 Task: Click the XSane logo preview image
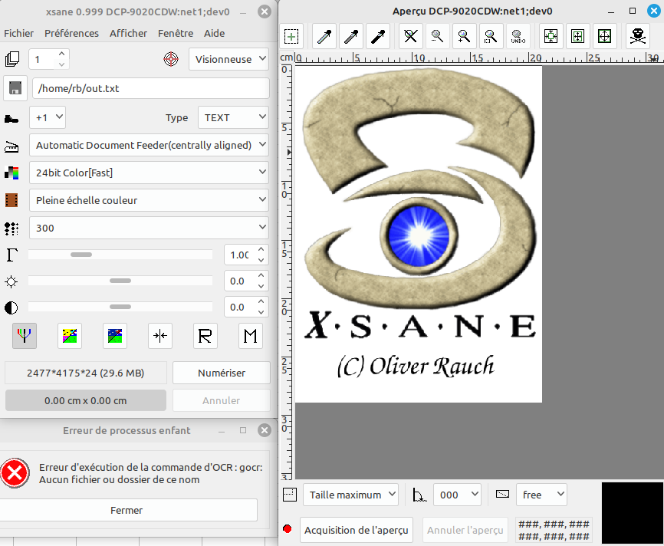419,234
